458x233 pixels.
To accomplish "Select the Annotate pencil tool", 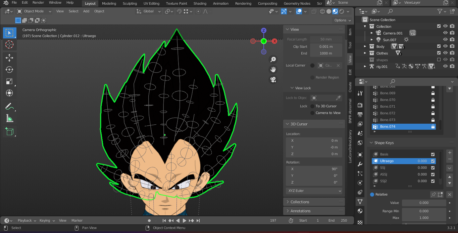I will coord(9,107).
